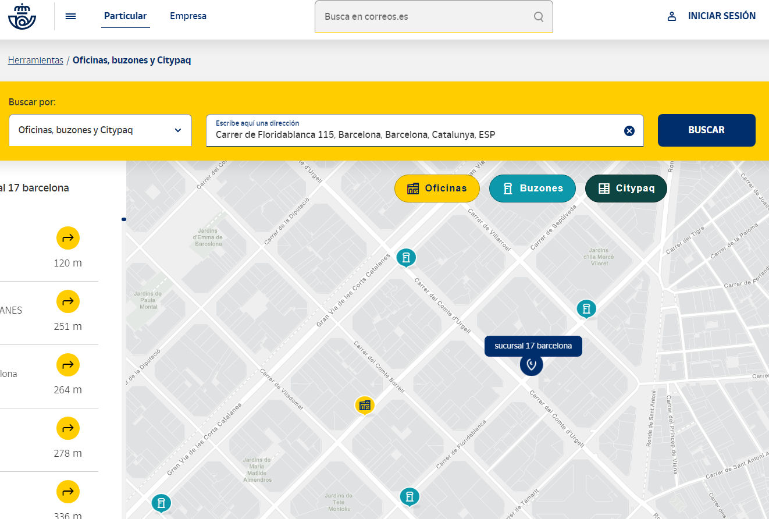Image resolution: width=769 pixels, height=519 pixels.
Task: Click the 'Carrer de Sepúlveda' street label
Action: [553, 227]
